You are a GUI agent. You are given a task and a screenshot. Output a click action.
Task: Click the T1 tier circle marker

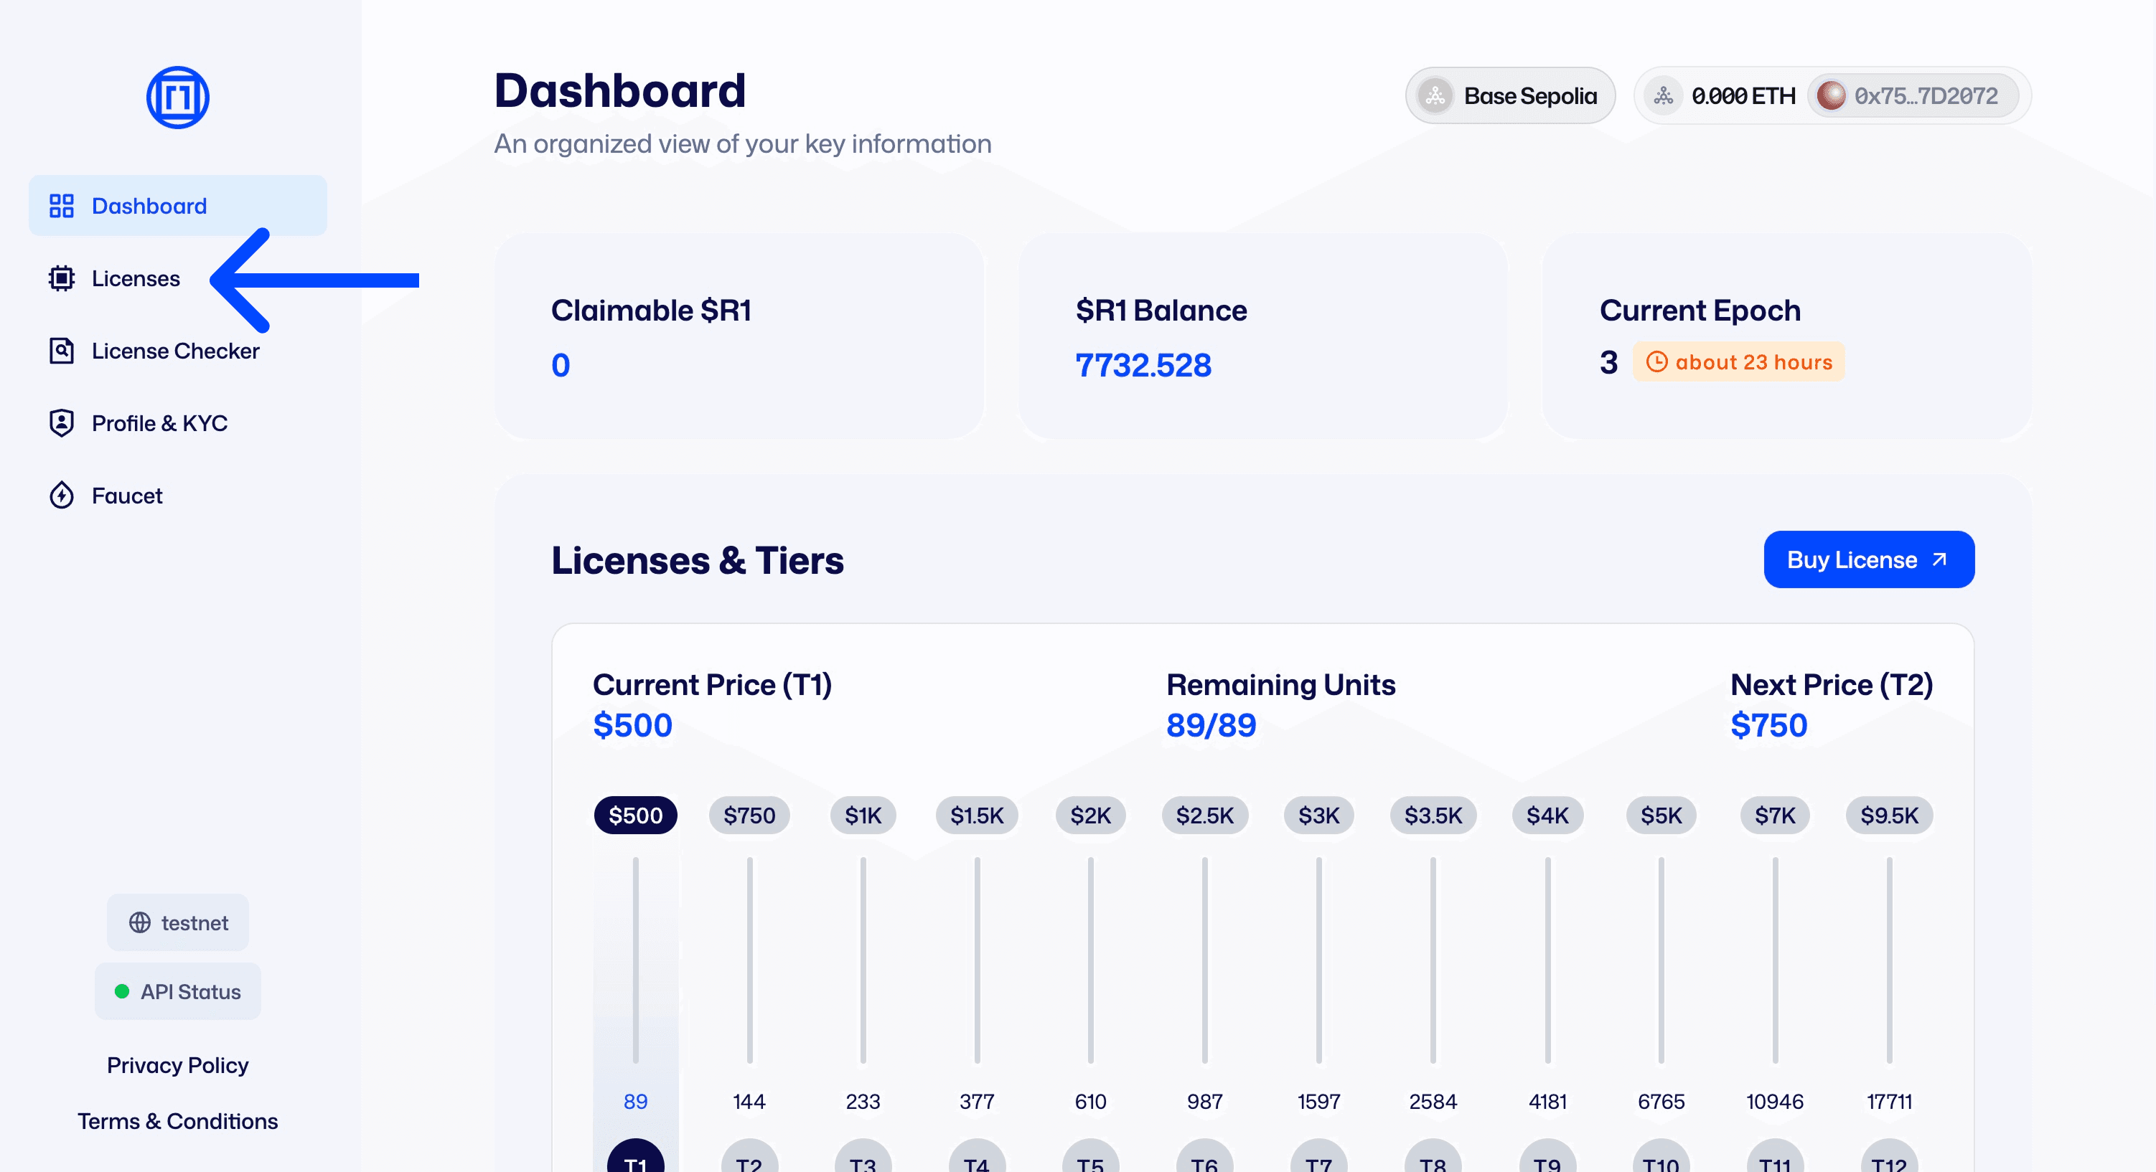click(635, 1156)
